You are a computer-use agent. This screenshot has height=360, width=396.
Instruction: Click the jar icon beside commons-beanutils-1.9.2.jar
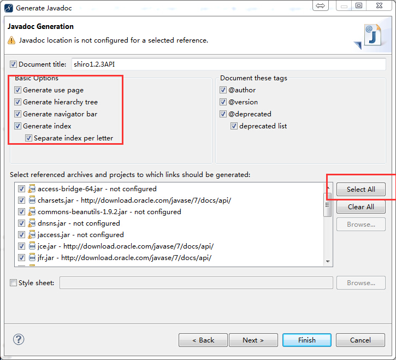click(x=32, y=211)
